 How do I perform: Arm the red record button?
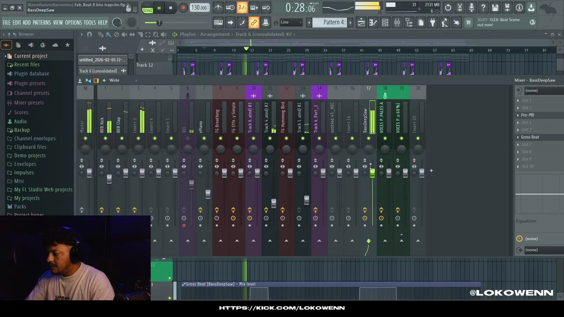click(183, 8)
